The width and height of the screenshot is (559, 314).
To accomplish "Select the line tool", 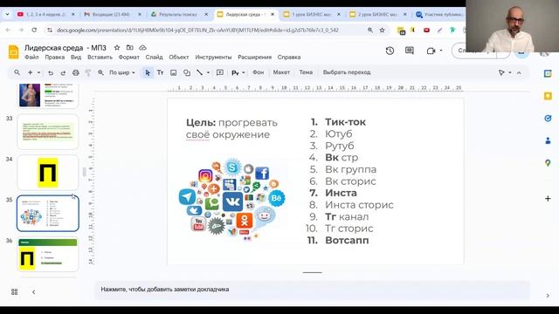I will (x=199, y=72).
